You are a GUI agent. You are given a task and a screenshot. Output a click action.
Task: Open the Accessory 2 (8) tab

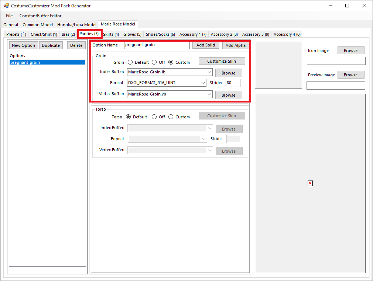click(224, 34)
